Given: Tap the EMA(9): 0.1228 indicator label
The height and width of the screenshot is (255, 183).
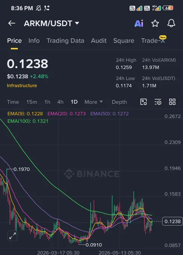Looking at the screenshot, I should (25, 114).
